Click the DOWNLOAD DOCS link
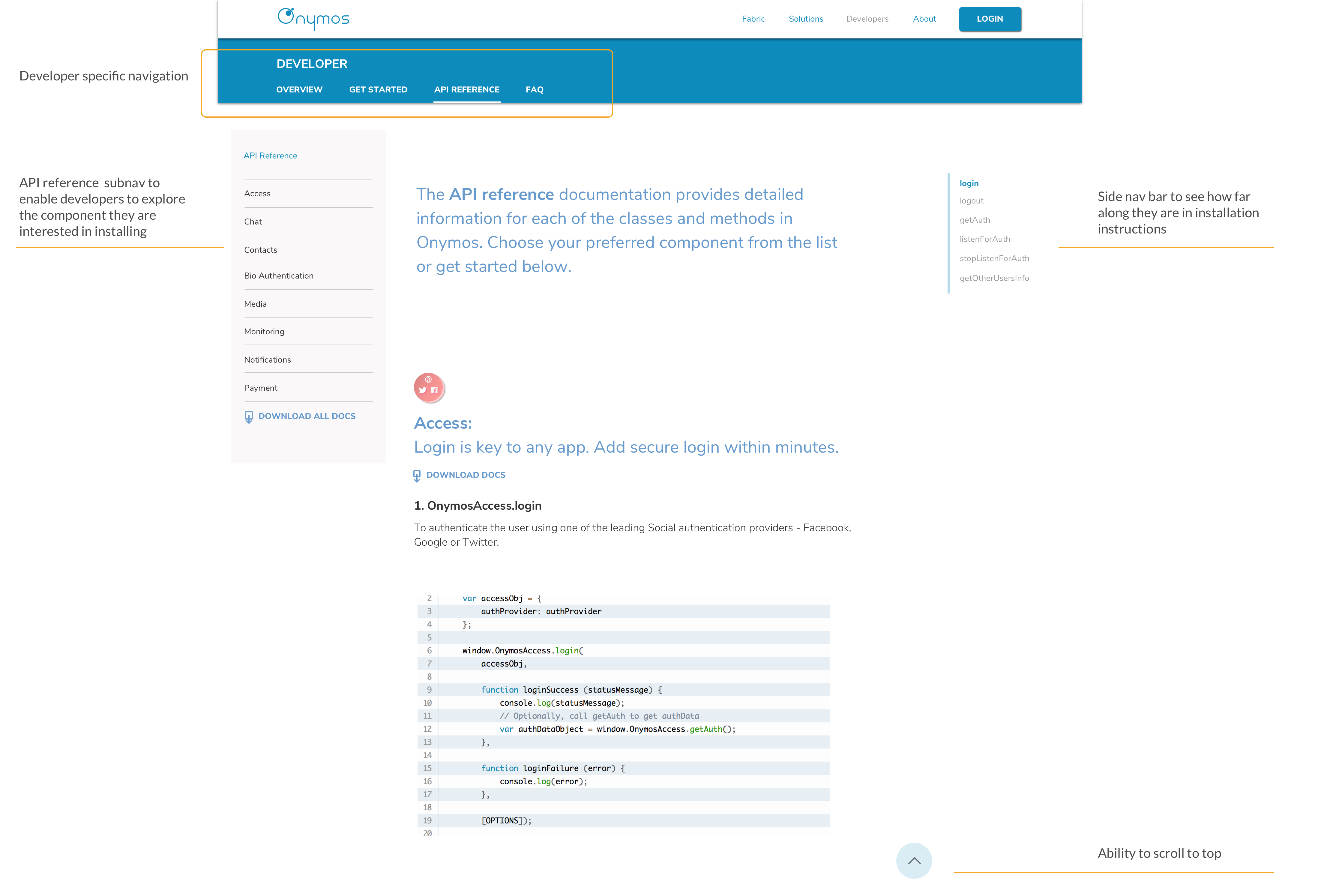Screen dimensions: 1327x895 point(466,475)
